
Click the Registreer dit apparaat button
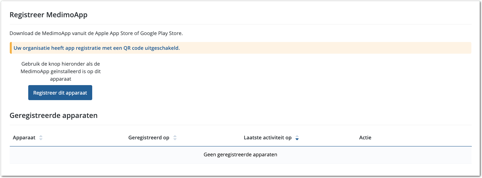[x=60, y=93]
